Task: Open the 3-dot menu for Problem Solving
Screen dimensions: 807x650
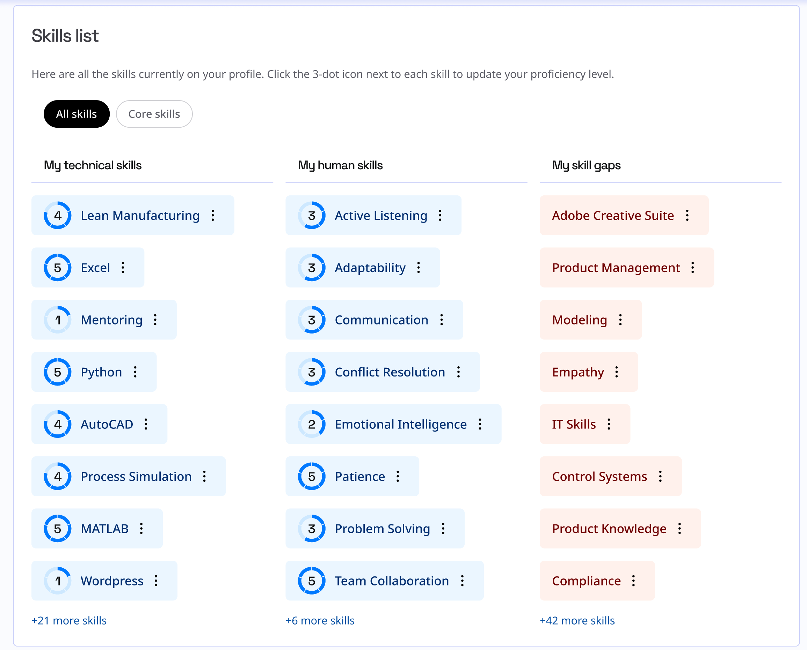Action: coord(443,528)
